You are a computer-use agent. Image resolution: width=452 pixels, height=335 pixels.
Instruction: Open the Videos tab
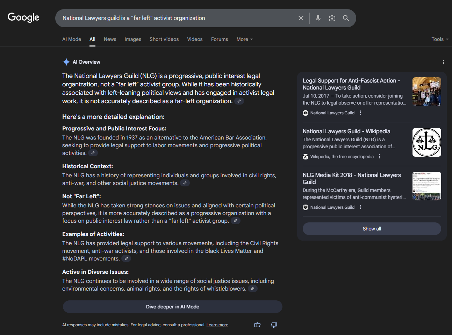(x=195, y=39)
